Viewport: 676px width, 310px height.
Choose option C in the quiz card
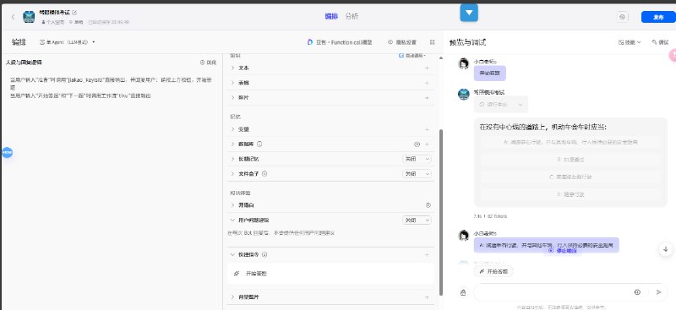[570, 177]
